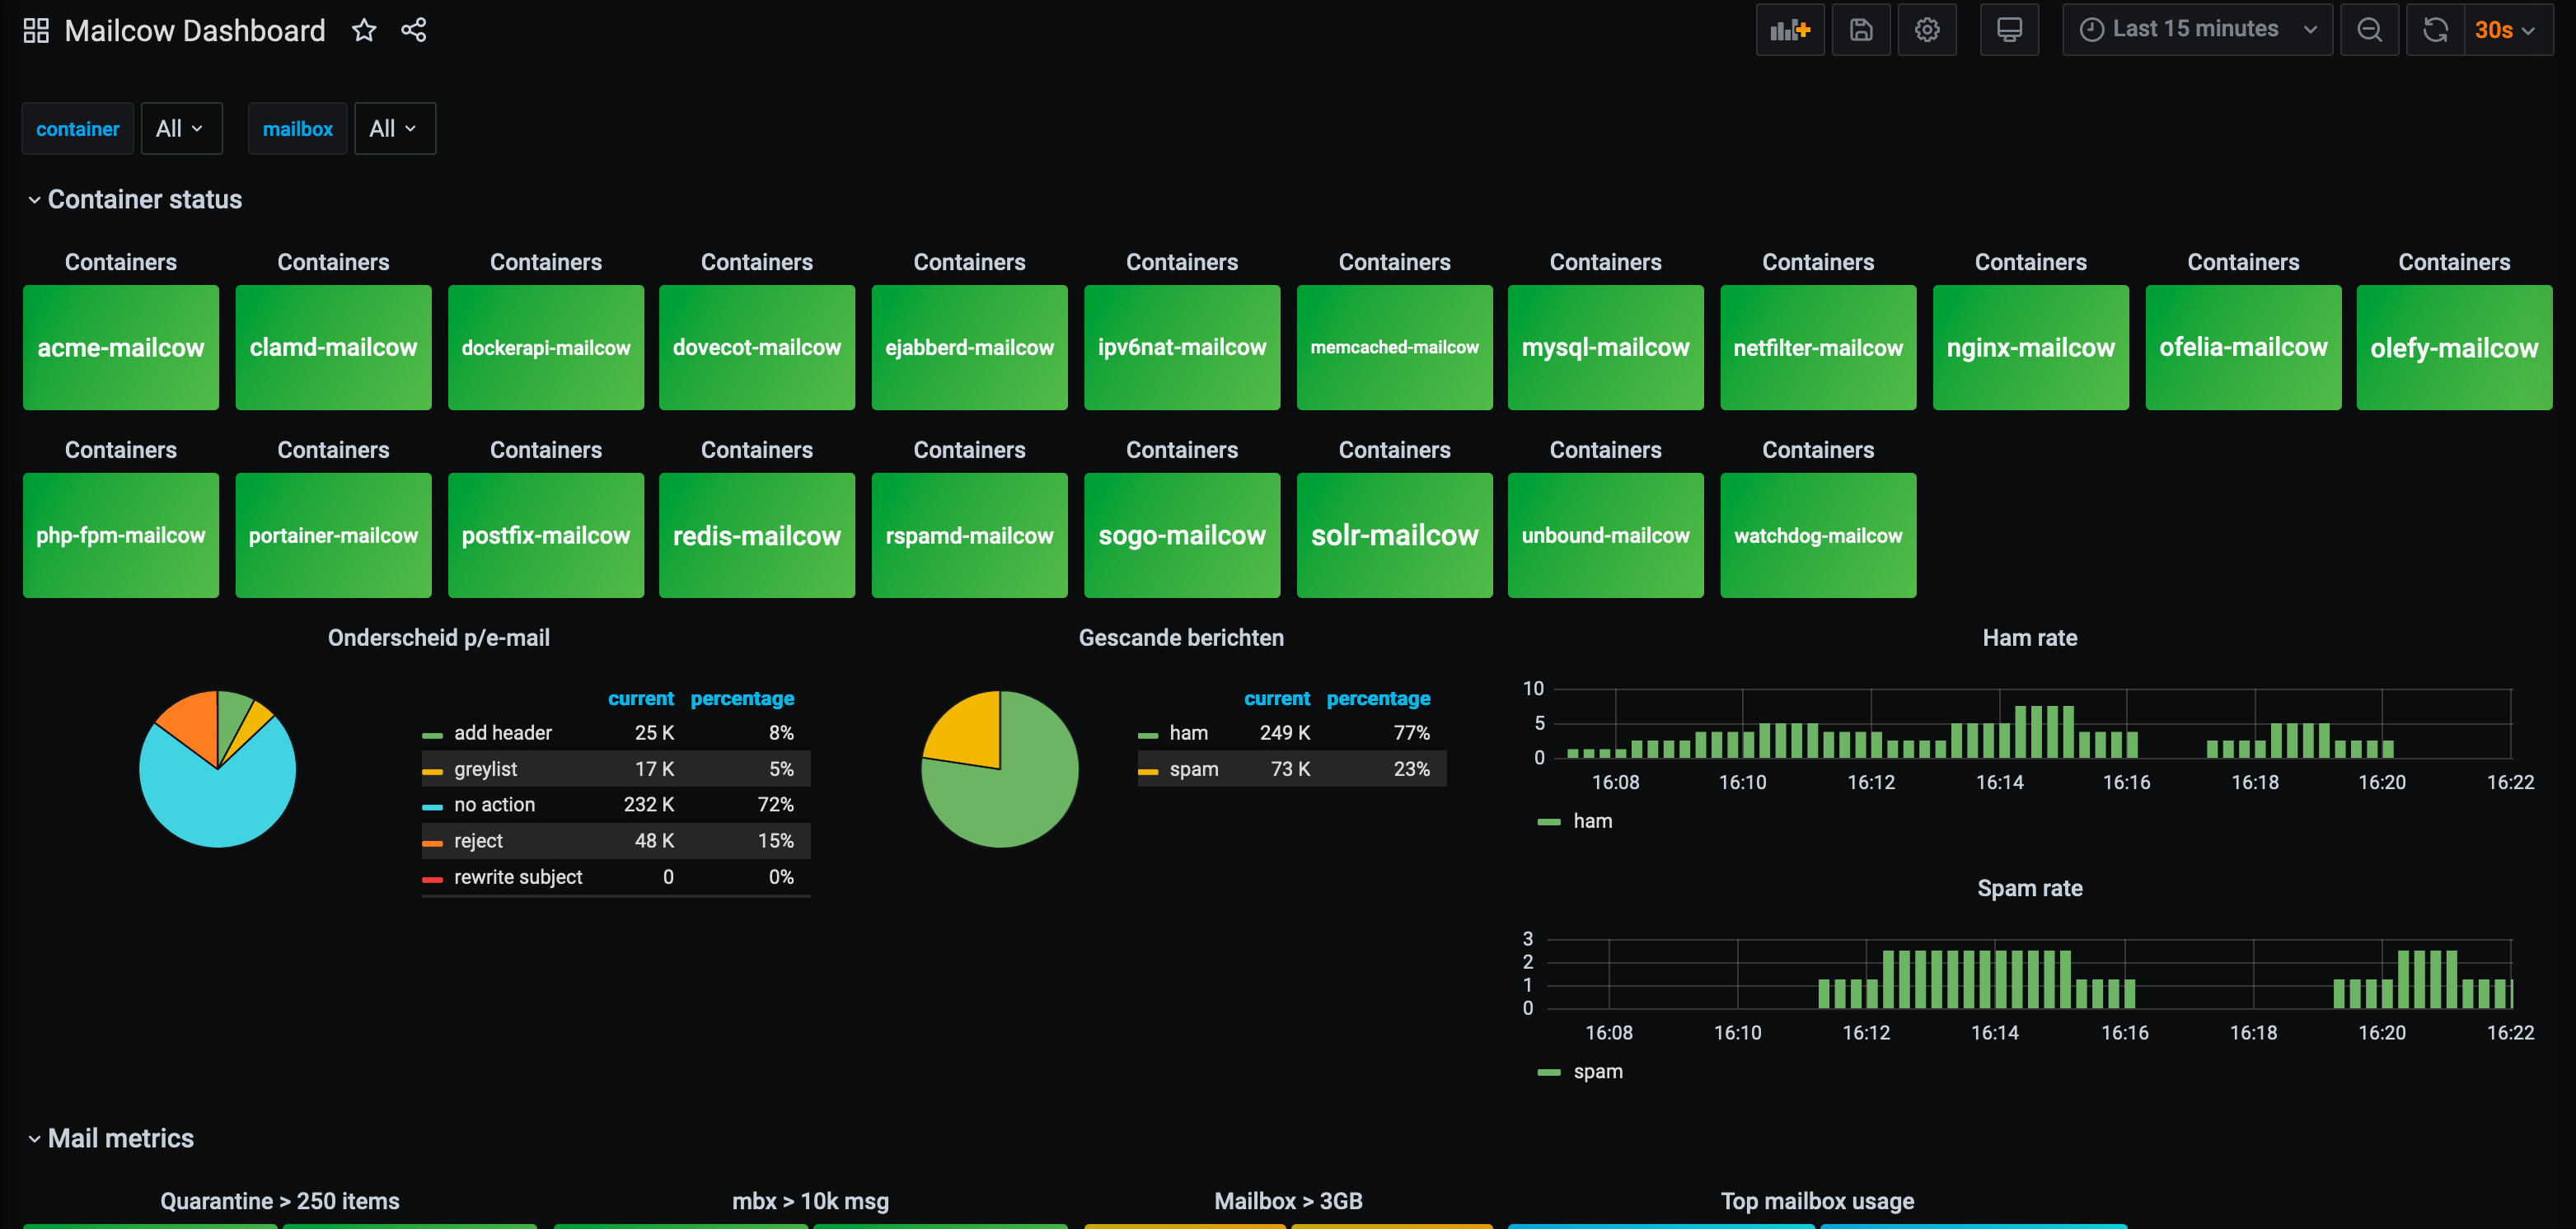Select the php-fpm-mailcow tile
The width and height of the screenshot is (2576, 1229).
[x=121, y=535]
